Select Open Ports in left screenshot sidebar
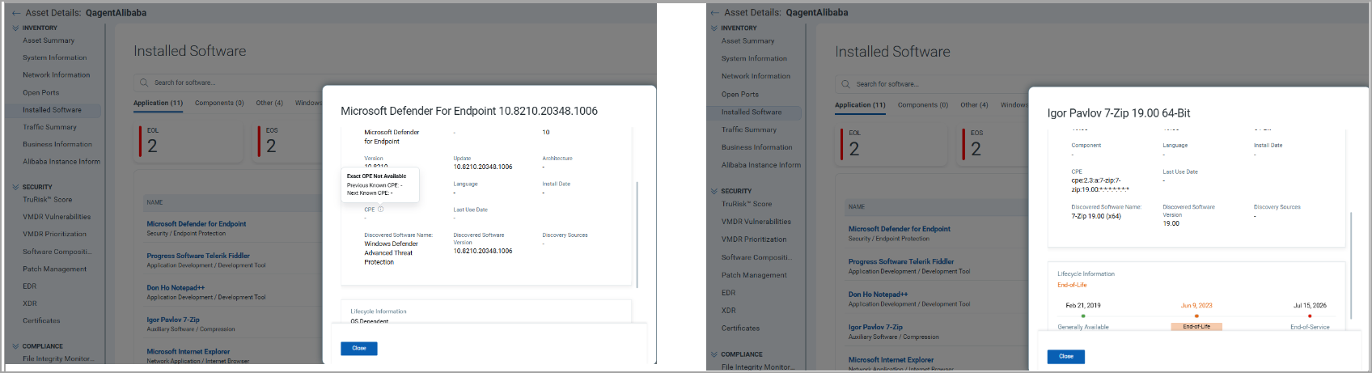The height and width of the screenshot is (373, 1372). (x=40, y=92)
